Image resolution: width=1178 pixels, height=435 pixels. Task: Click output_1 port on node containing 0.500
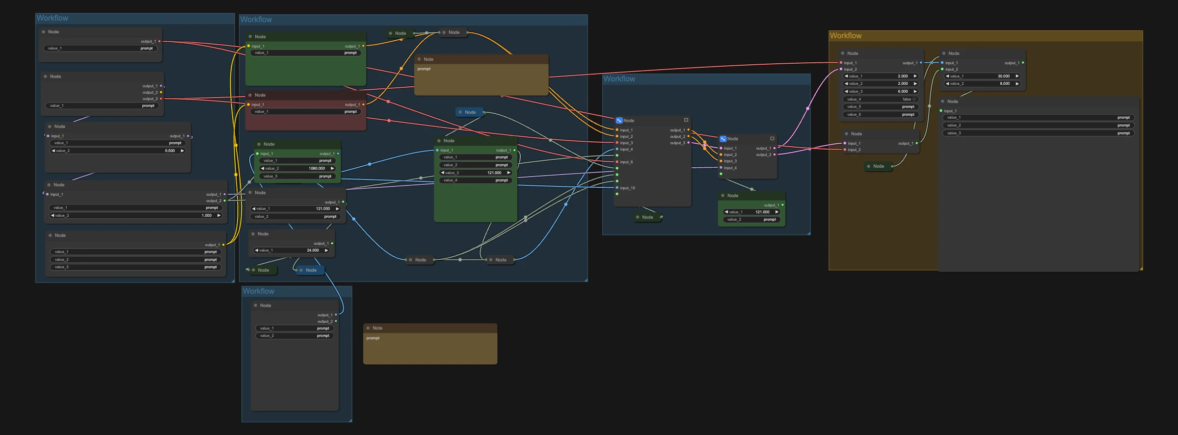point(188,136)
